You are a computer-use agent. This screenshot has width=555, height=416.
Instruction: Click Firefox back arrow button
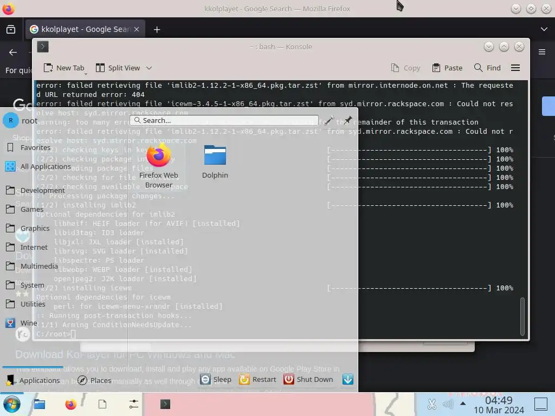13,53
